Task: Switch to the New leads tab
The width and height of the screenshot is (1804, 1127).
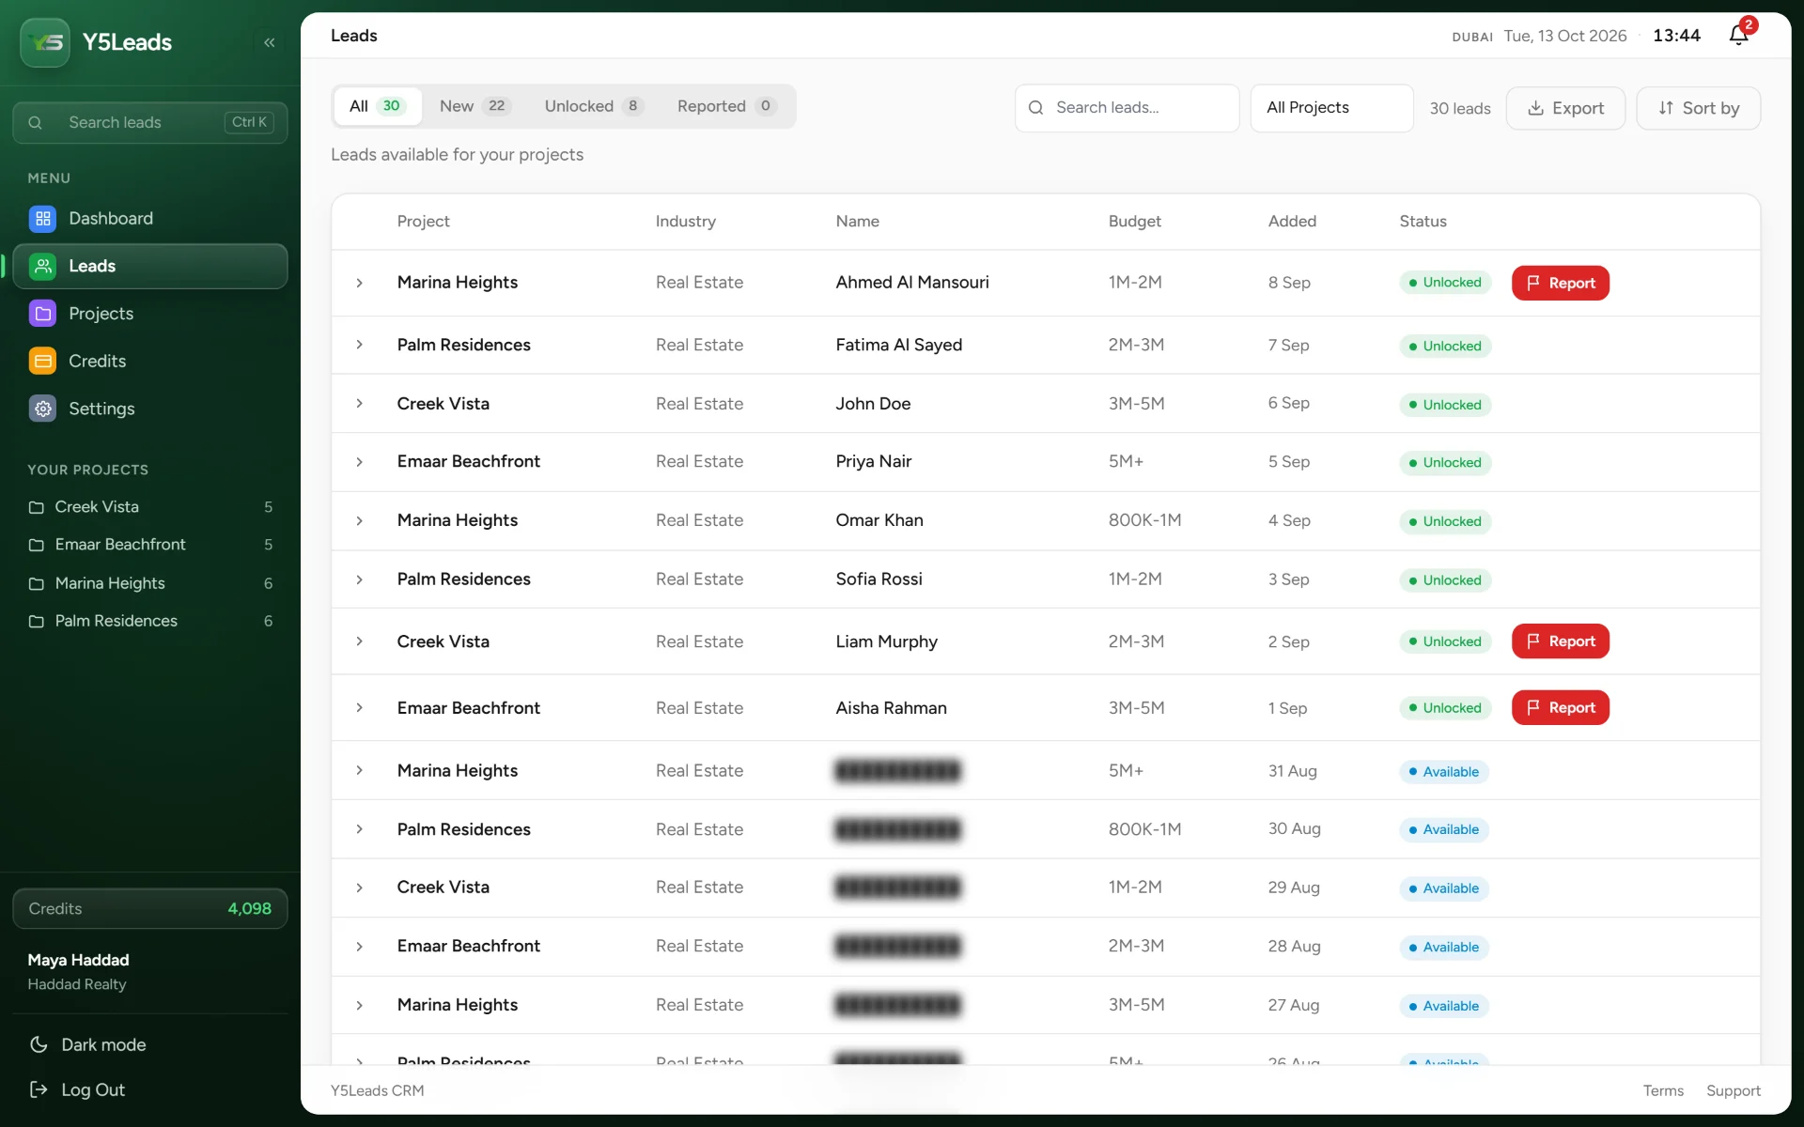Action: coord(474,106)
